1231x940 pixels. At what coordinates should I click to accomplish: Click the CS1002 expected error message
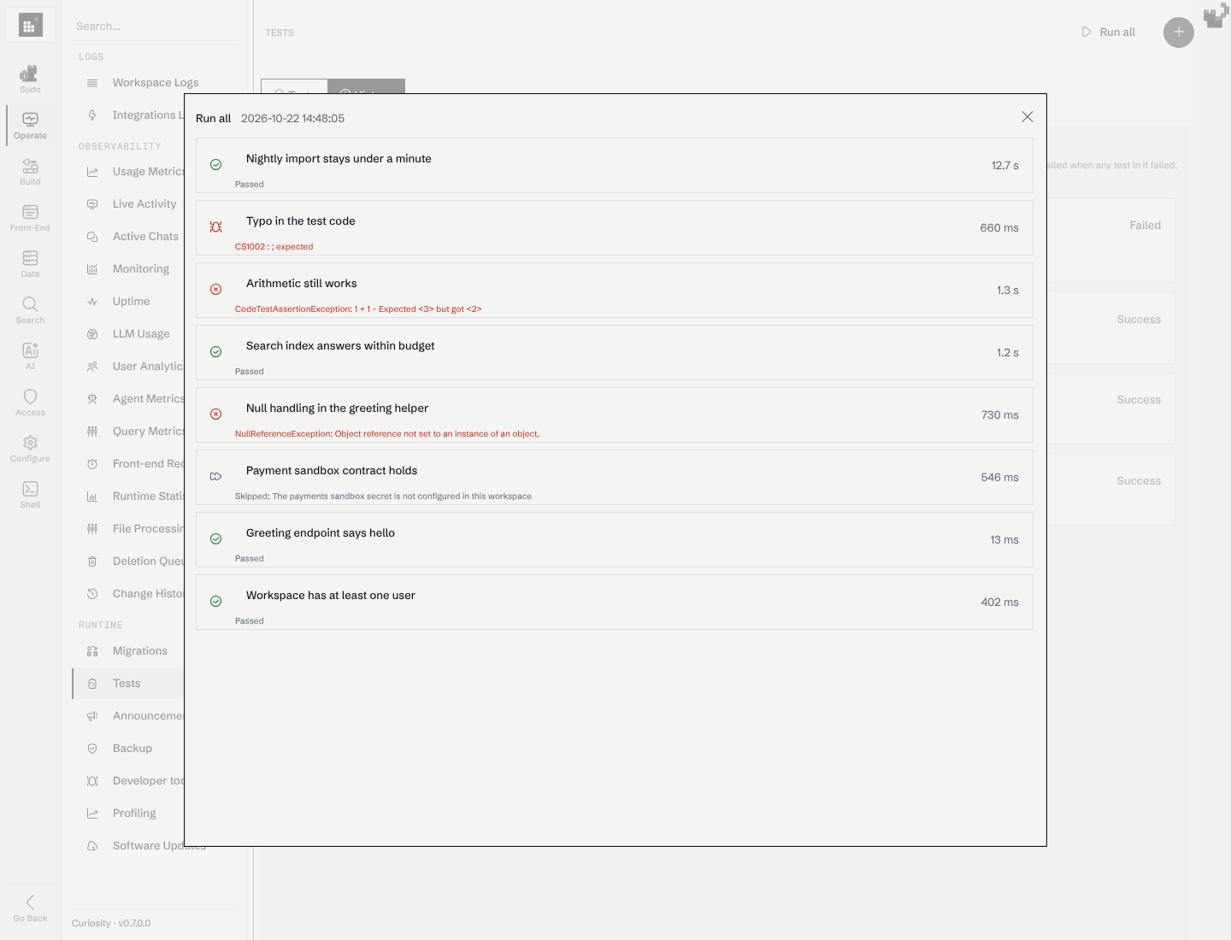(274, 247)
